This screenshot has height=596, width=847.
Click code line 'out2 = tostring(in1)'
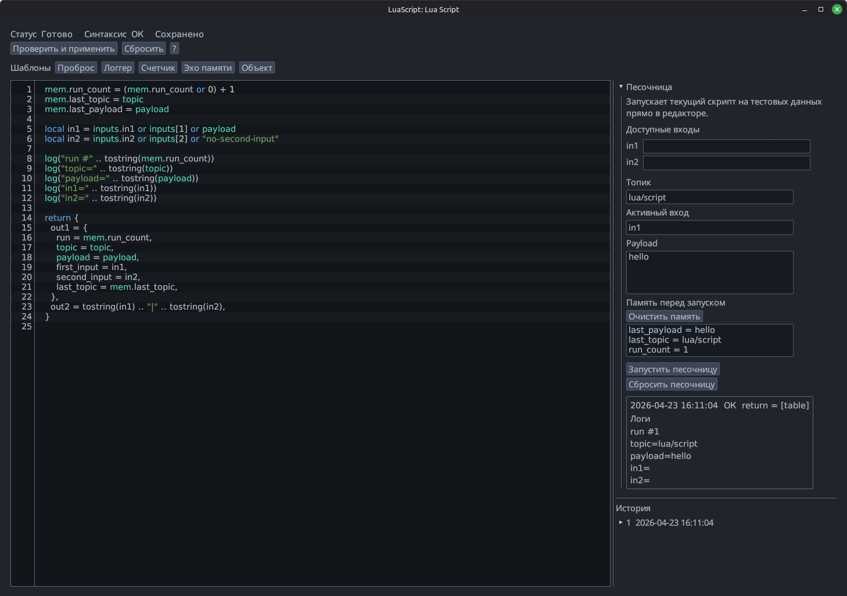click(x=138, y=307)
